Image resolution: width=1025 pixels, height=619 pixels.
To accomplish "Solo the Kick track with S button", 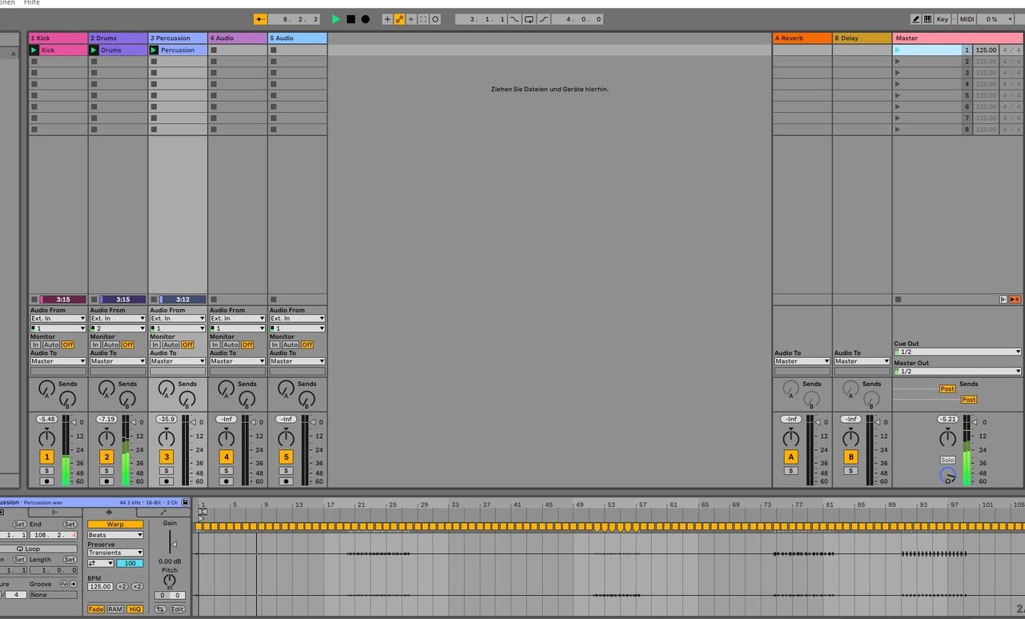I will click(x=46, y=471).
